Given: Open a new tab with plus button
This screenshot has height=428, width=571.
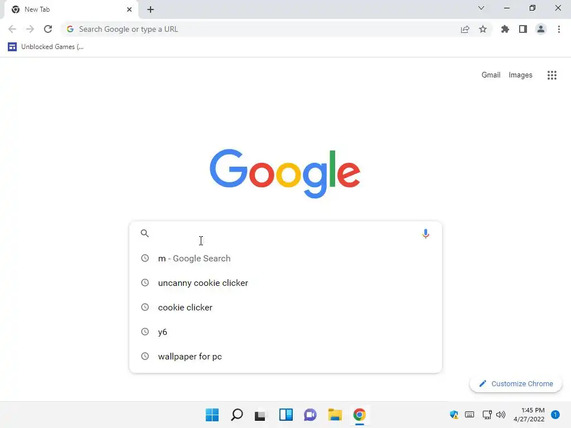Looking at the screenshot, I should tap(151, 9).
